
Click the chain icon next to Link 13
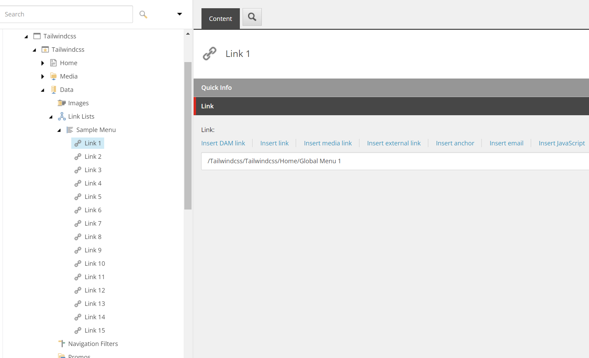[78, 303]
